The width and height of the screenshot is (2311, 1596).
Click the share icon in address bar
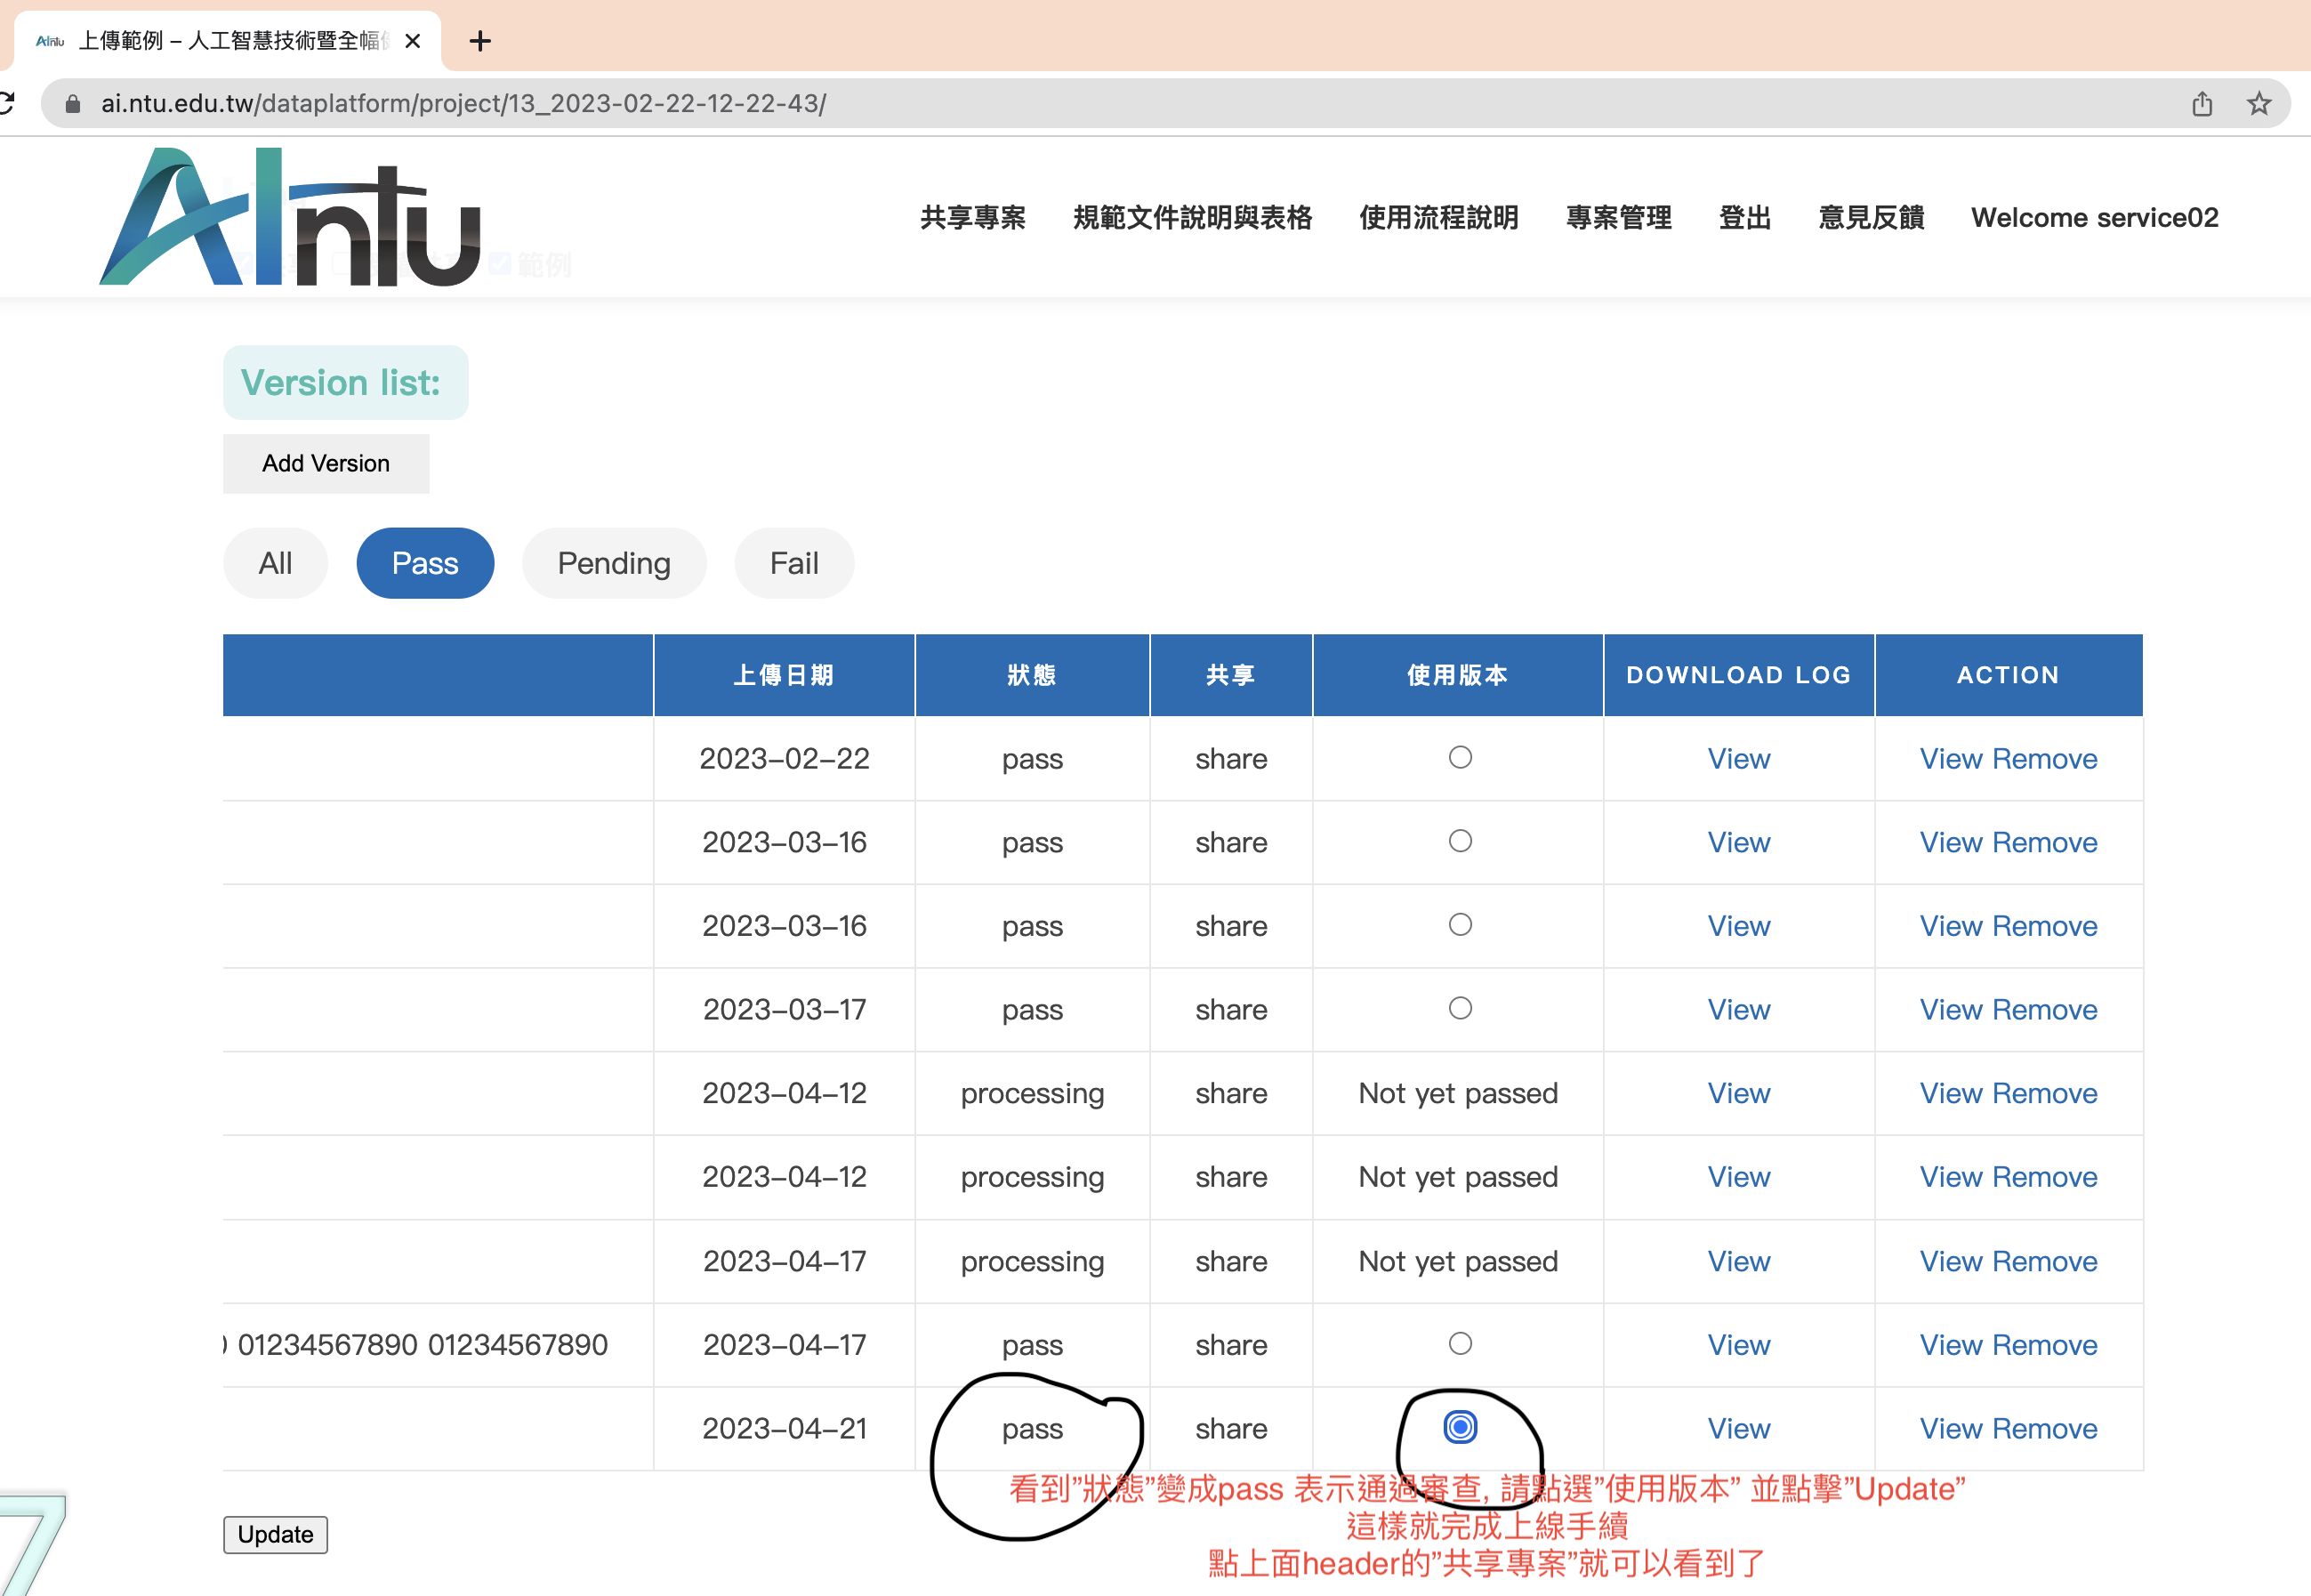(2202, 104)
